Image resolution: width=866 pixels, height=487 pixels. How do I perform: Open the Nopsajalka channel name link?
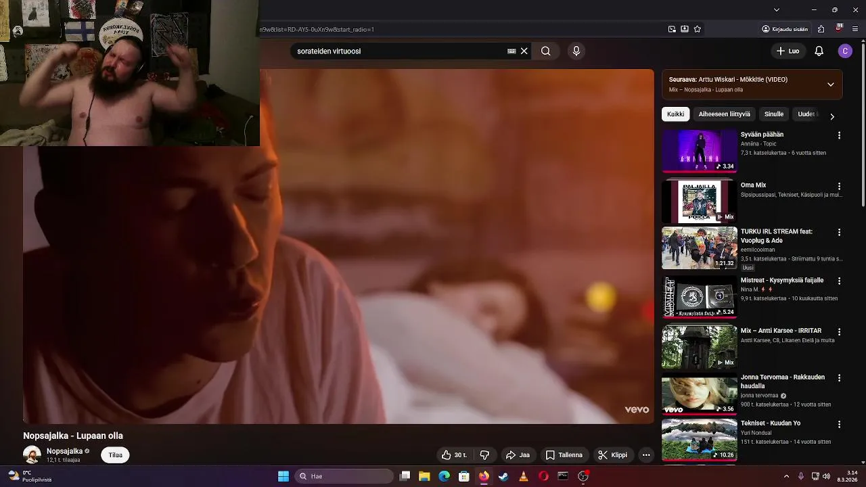point(64,451)
